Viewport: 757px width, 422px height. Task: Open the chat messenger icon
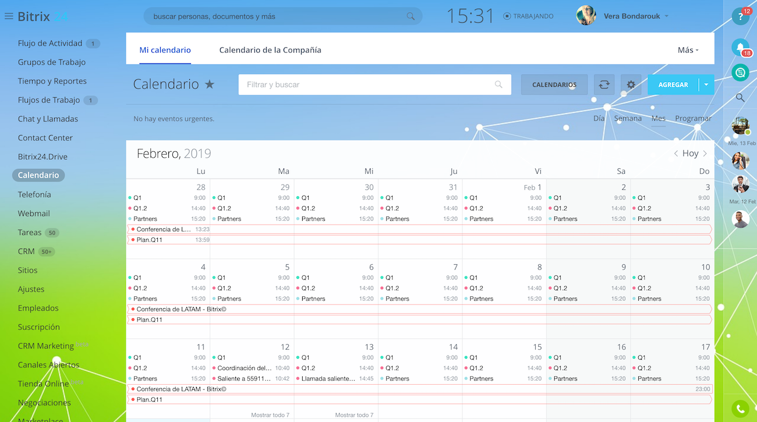click(740, 72)
